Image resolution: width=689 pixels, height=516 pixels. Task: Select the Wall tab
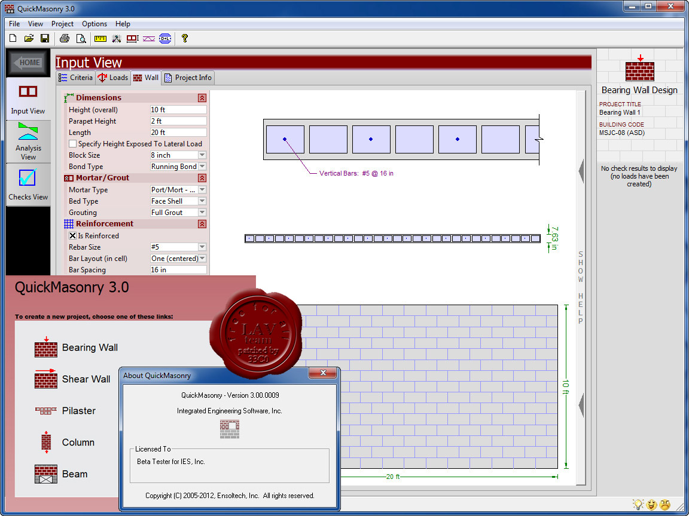[x=146, y=78]
